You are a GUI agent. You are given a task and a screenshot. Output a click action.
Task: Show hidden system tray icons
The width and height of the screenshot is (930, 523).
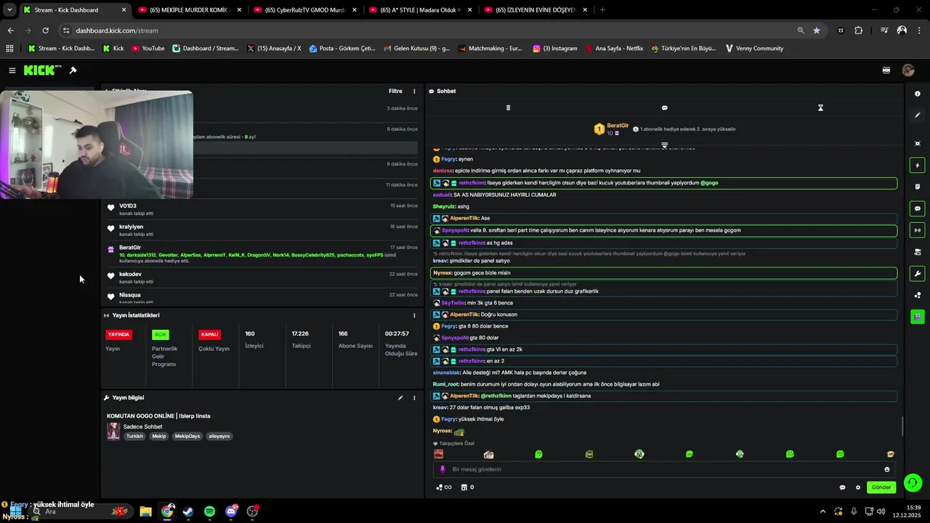point(822,511)
